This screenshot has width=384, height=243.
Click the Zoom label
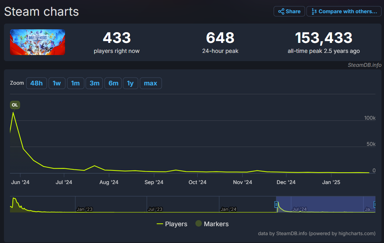click(17, 83)
